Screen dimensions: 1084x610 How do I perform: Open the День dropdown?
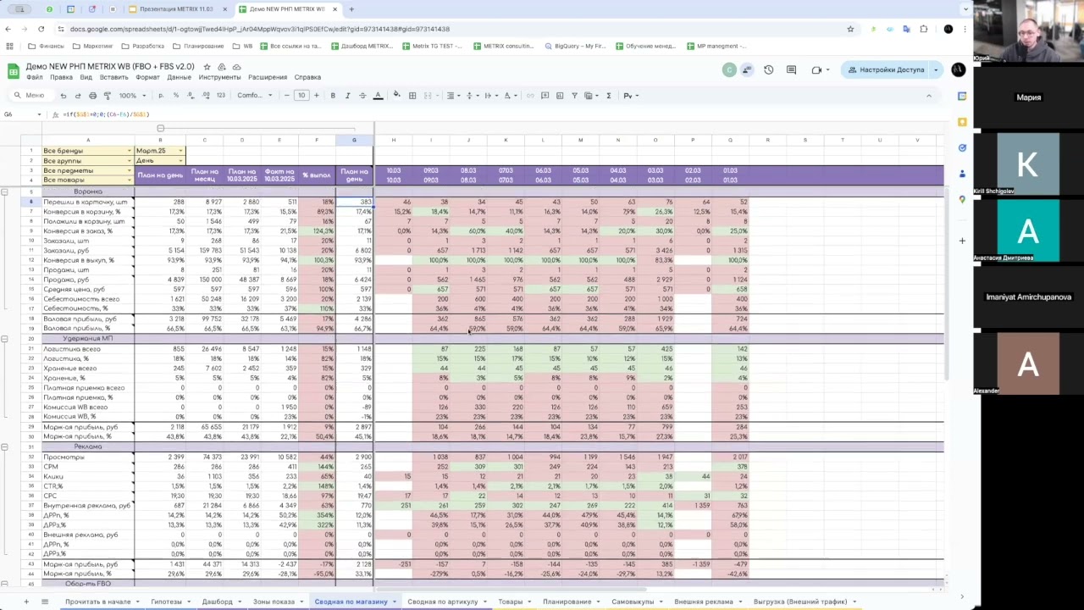[180, 160]
